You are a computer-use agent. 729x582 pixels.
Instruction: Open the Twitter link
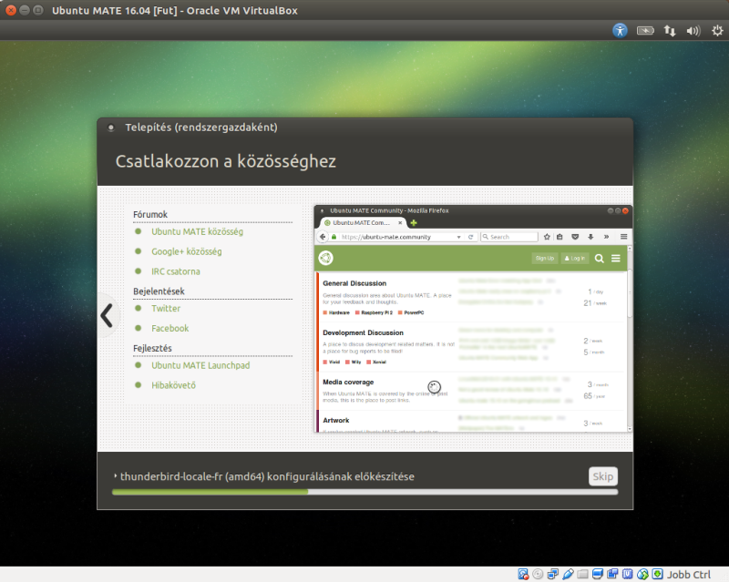coord(166,309)
